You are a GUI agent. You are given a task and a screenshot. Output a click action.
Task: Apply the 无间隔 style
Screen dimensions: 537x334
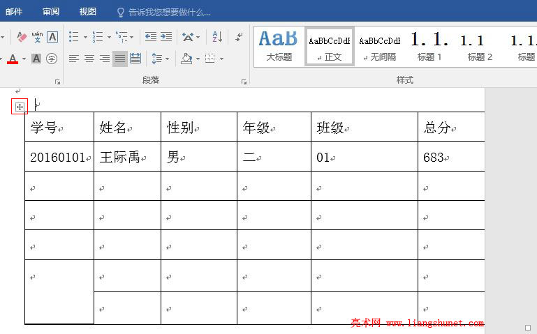click(x=379, y=46)
